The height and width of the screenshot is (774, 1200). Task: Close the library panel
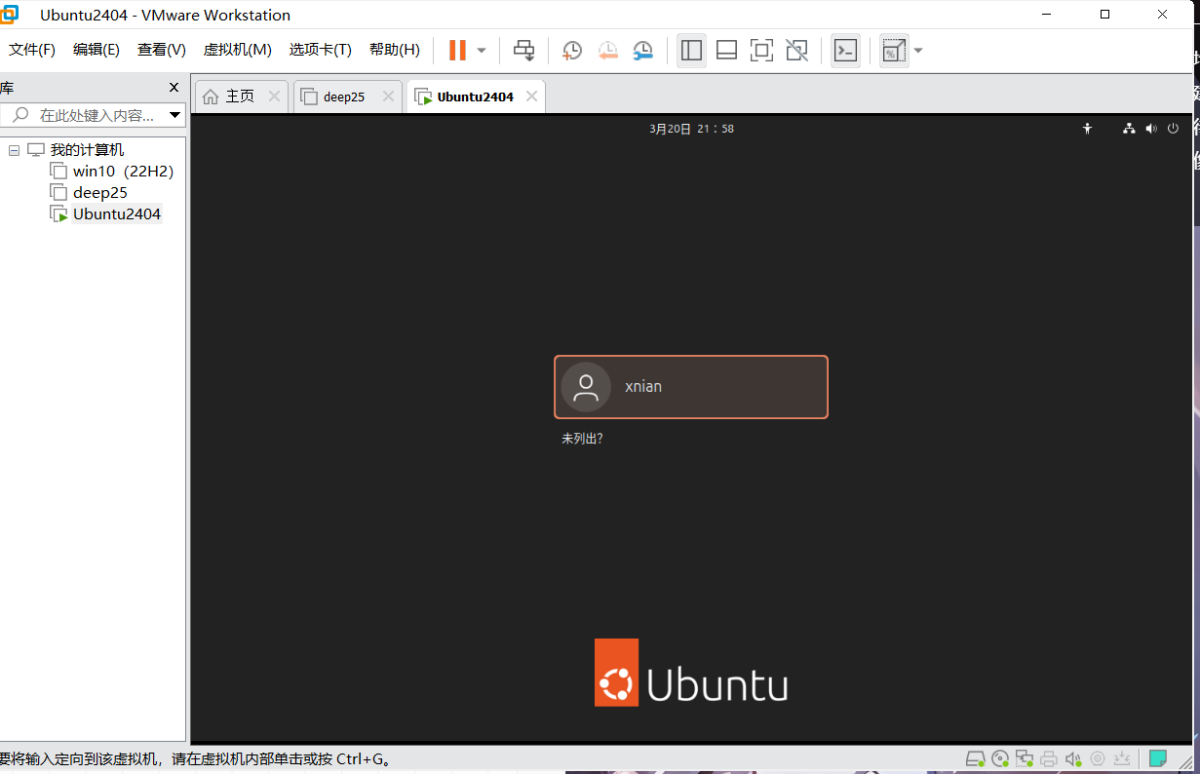pyautogui.click(x=174, y=88)
